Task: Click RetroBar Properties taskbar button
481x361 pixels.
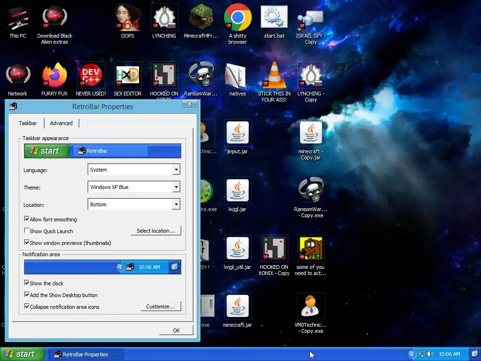Action: (87, 354)
